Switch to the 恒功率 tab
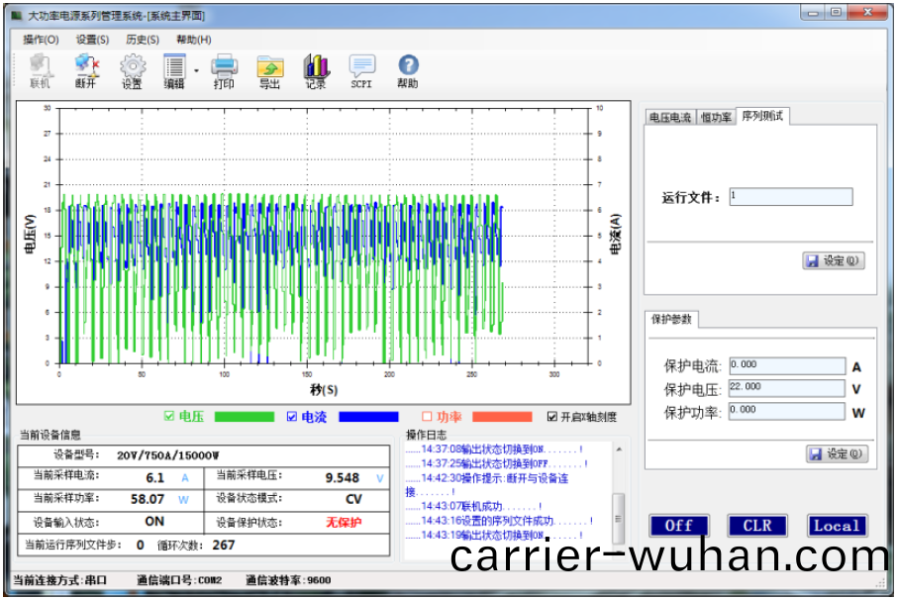 point(716,118)
